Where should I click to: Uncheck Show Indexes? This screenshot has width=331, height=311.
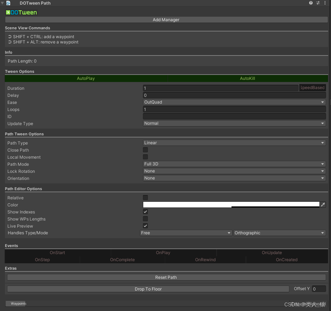tap(145, 212)
